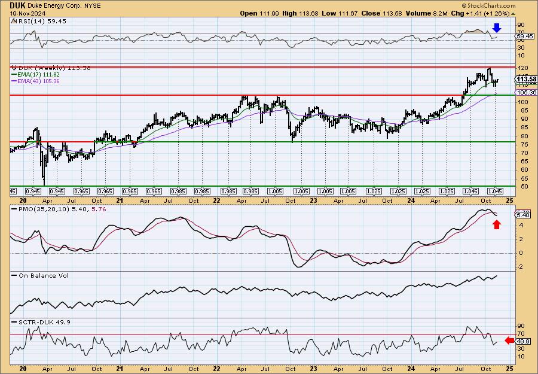Click the -2 label on the PMO axis
Image resolution: width=538 pixels, height=374 pixels.
(520, 267)
